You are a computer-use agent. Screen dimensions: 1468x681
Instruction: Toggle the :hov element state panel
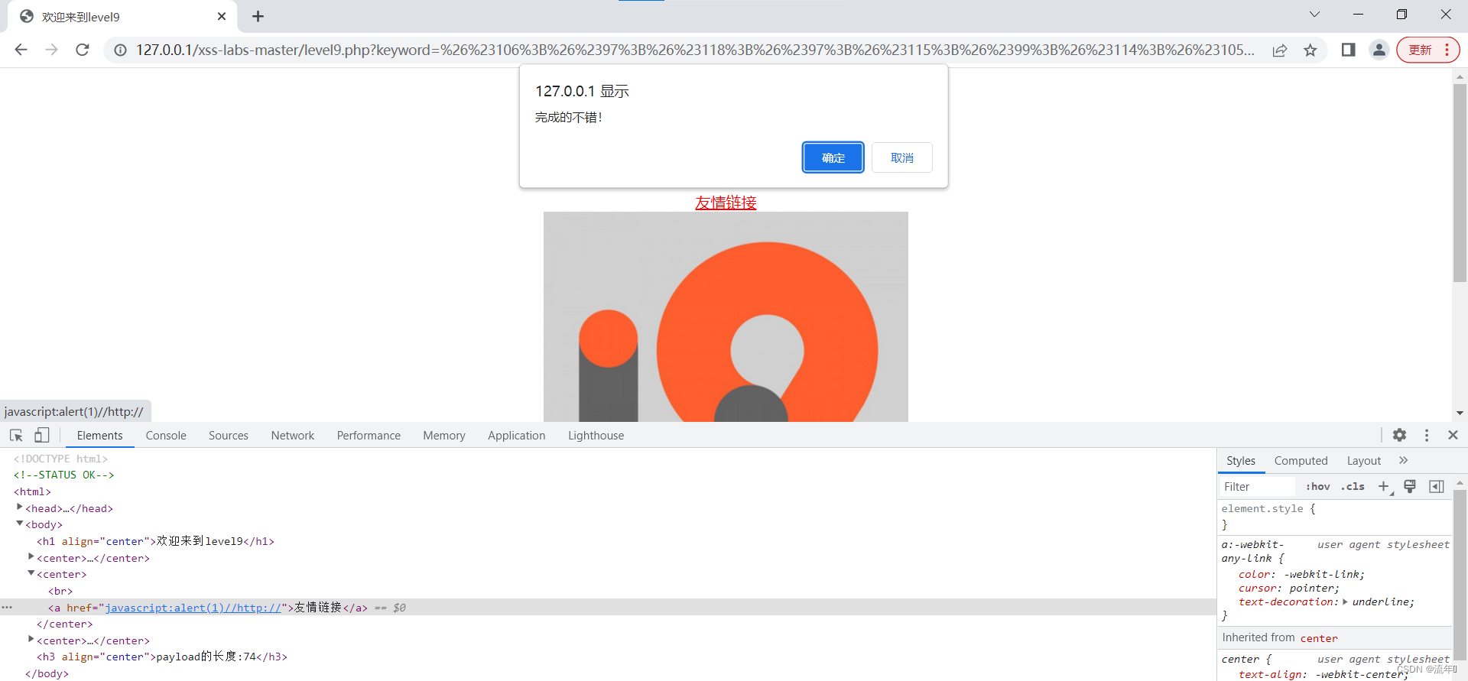pos(1318,487)
